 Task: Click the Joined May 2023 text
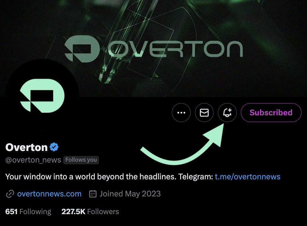130,194
